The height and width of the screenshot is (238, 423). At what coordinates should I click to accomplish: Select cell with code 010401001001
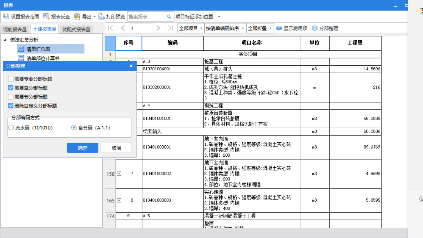[x=173, y=119]
